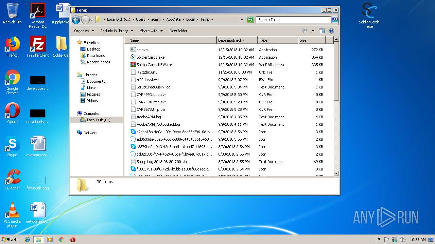Open Skype desktop shortcut

click(12, 146)
